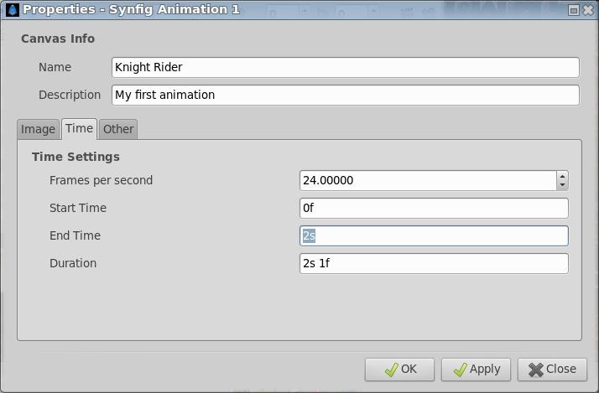Click into the Description text field

346,95
